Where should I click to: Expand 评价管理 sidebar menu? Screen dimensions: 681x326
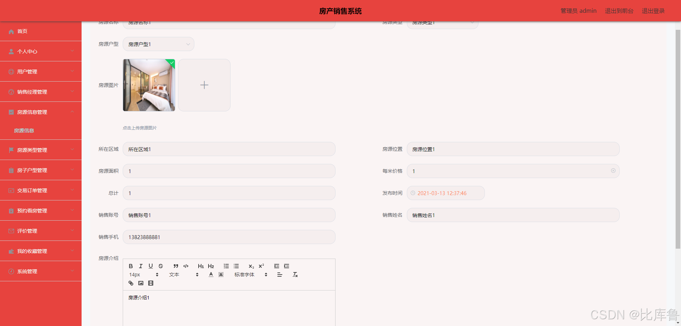pyautogui.click(x=41, y=231)
